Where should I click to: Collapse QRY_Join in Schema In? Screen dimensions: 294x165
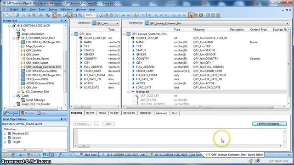pyautogui.click(x=72, y=34)
